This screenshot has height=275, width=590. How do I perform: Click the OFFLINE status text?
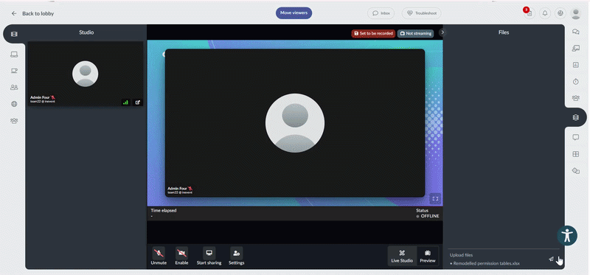point(430,216)
